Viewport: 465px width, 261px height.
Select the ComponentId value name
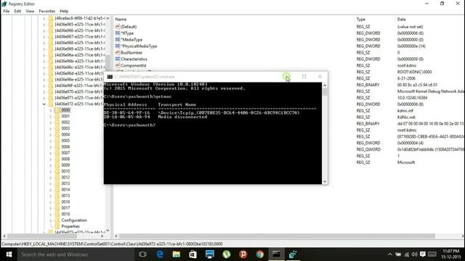[x=134, y=65]
